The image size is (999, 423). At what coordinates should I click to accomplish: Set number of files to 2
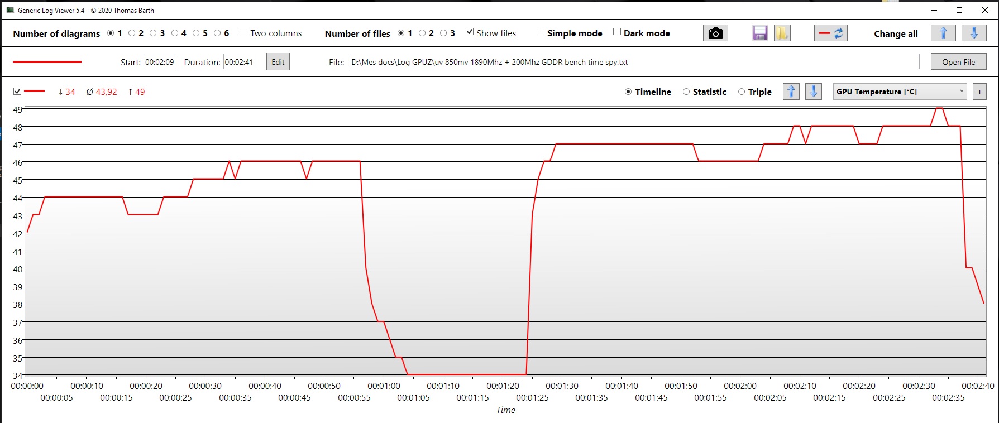point(422,33)
